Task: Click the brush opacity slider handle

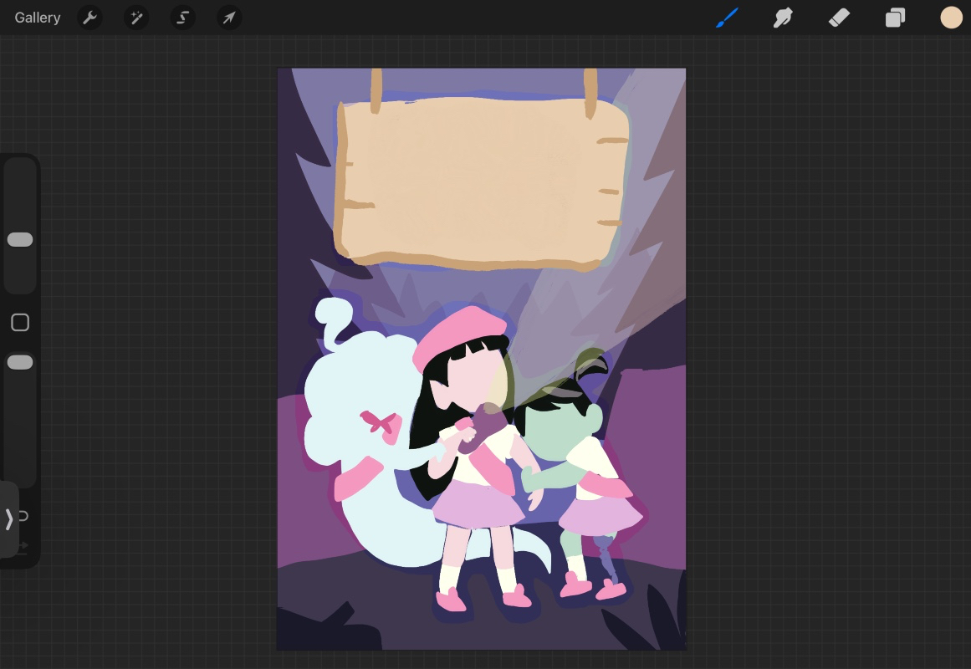Action: (20, 362)
